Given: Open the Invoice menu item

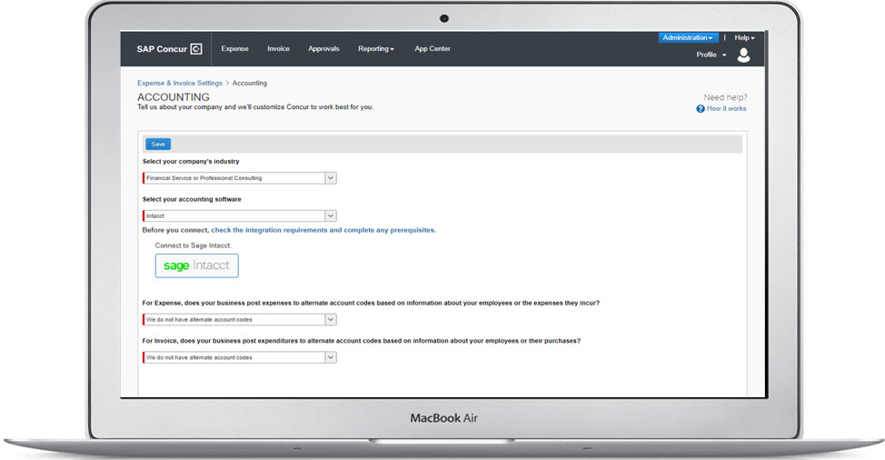Looking at the screenshot, I should (278, 49).
